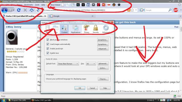Click the Post link in forum header
The height and width of the screenshot is (102, 182).
pos(176,27)
